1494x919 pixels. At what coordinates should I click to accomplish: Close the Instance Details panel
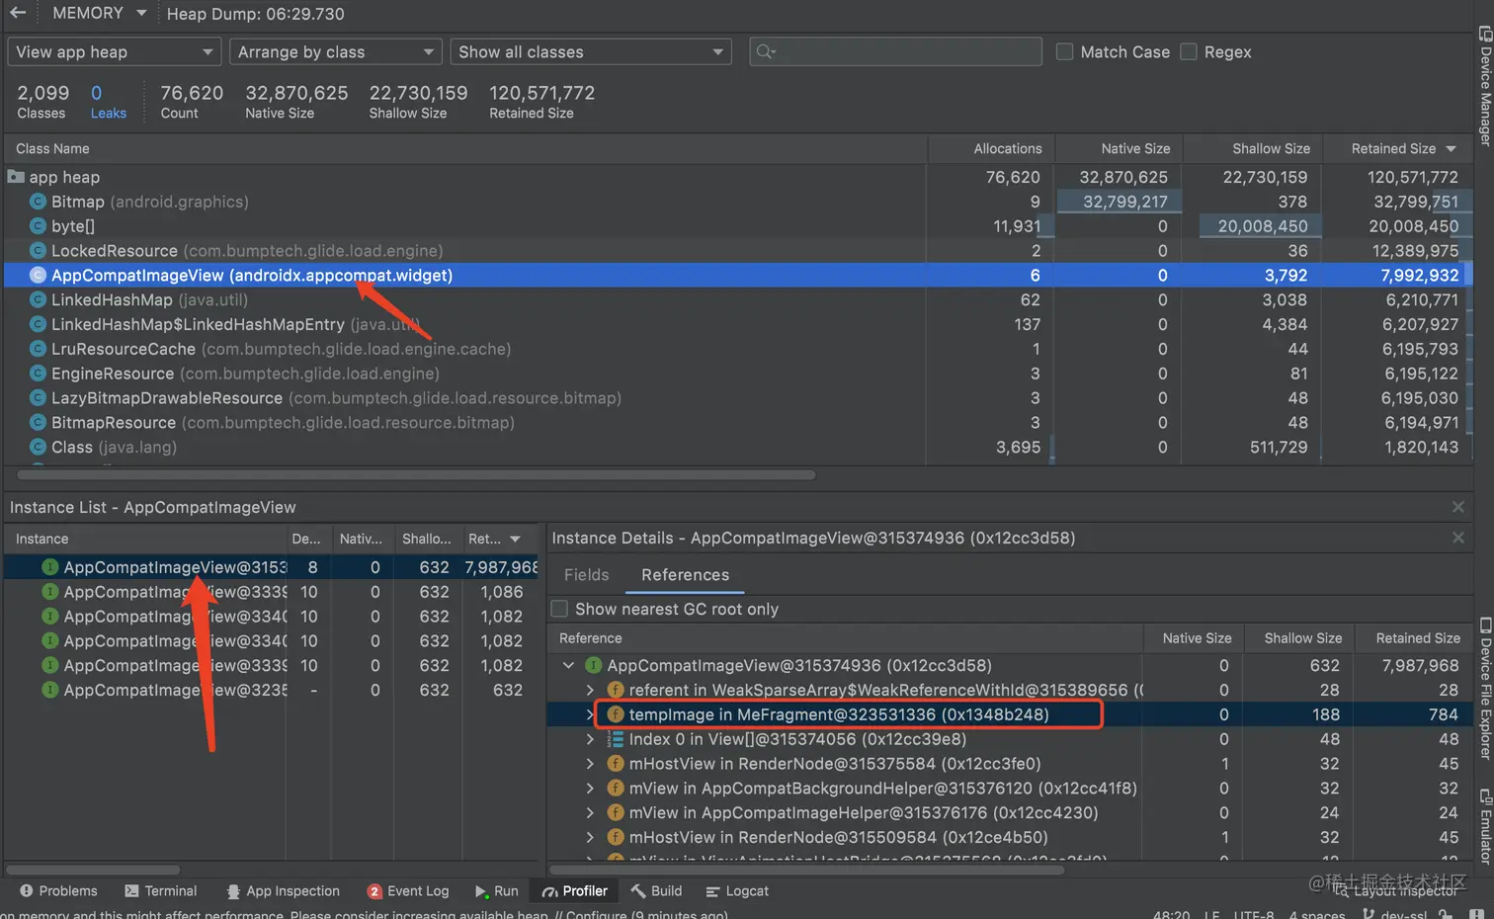[1457, 538]
